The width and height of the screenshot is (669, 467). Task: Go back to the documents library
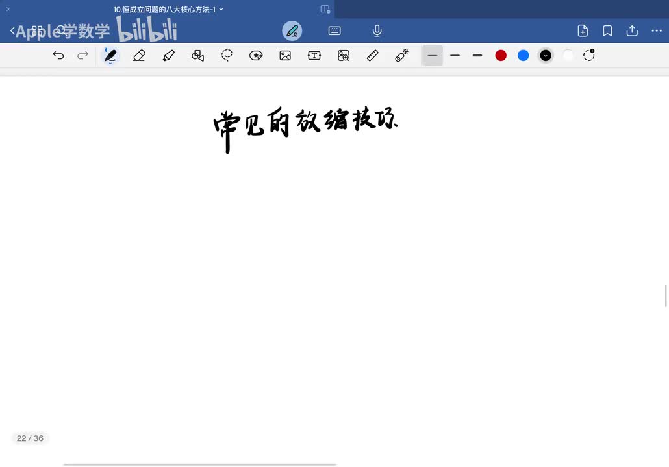pyautogui.click(x=12, y=30)
